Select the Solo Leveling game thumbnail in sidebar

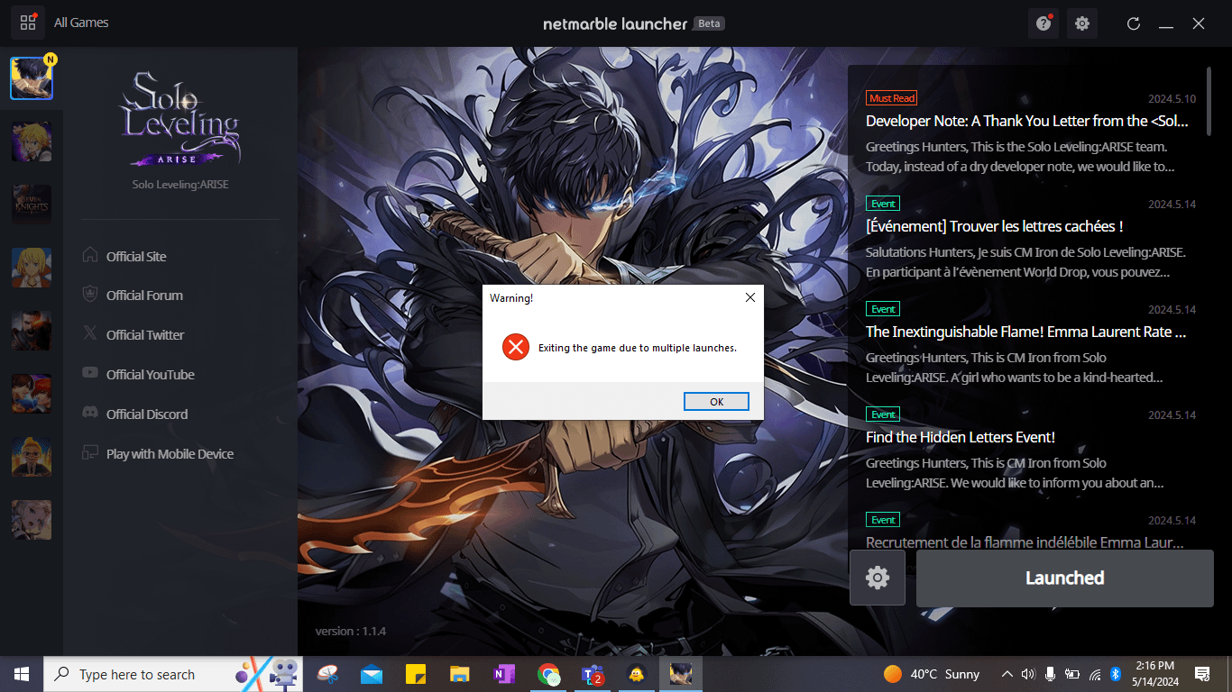[x=32, y=78]
